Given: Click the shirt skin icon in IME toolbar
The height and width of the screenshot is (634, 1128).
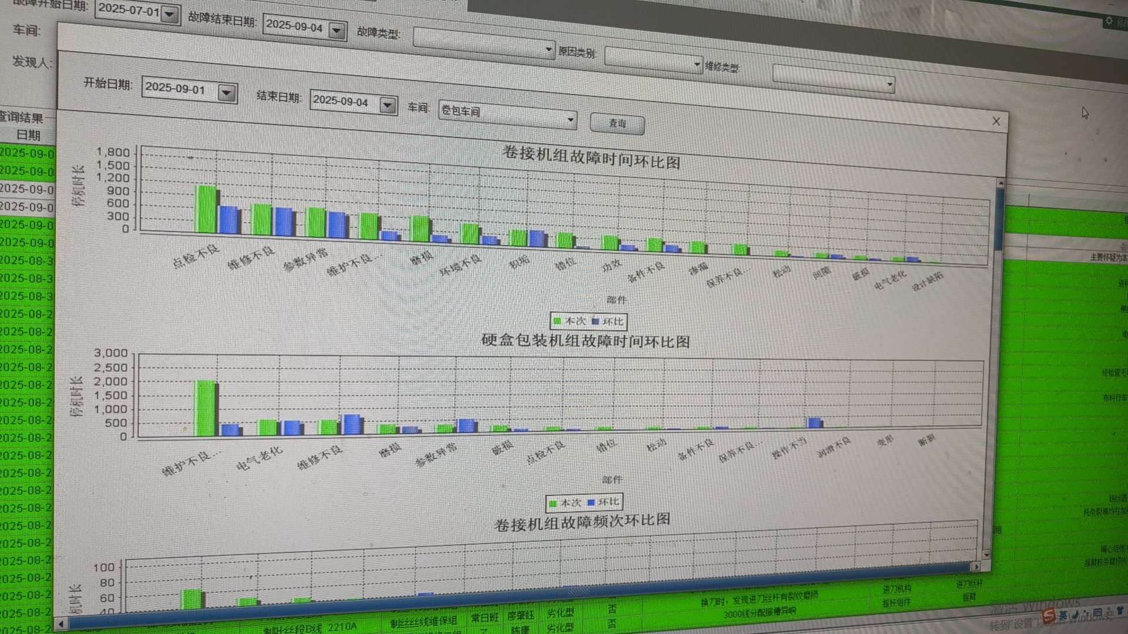Looking at the screenshot, I should click(x=1120, y=612).
